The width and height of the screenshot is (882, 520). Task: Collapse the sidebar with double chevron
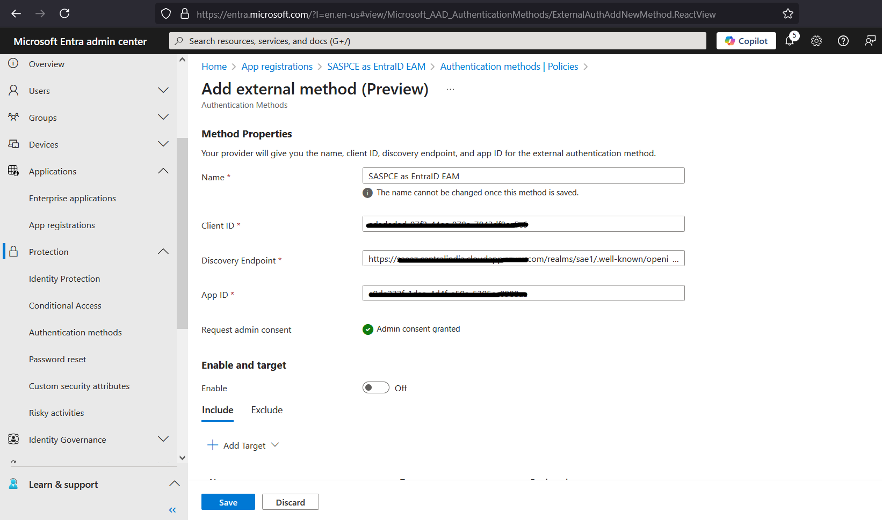point(172,510)
